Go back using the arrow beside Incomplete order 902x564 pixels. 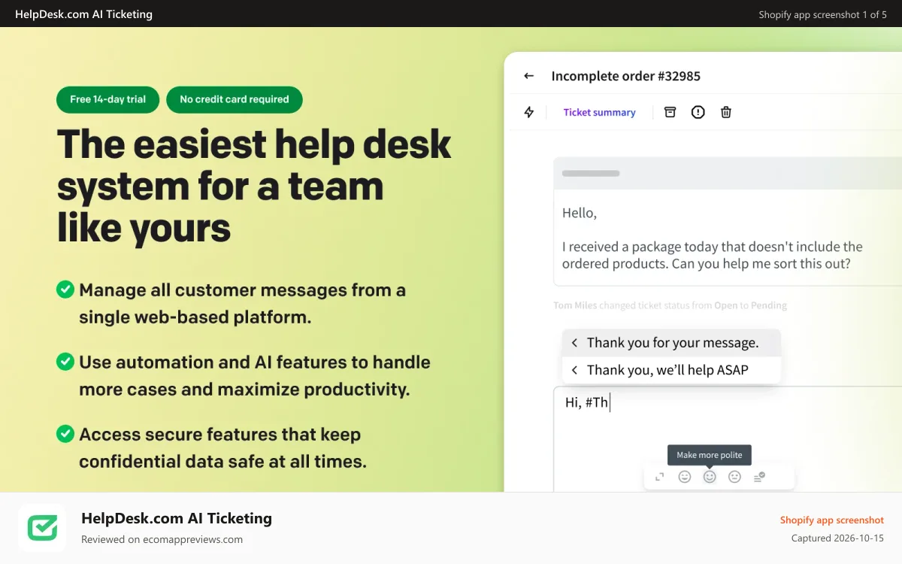pos(528,76)
